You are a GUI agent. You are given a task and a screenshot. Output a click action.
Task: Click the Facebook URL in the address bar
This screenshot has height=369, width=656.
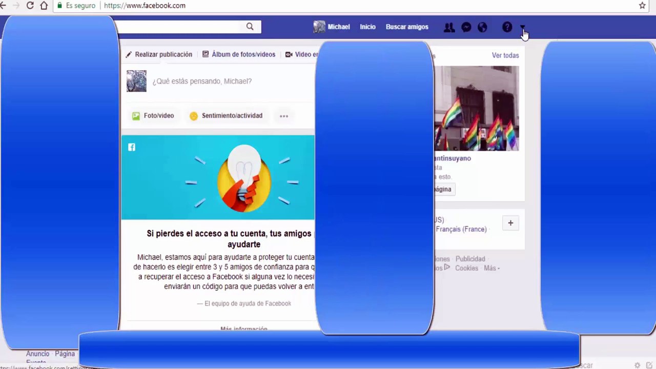click(145, 6)
